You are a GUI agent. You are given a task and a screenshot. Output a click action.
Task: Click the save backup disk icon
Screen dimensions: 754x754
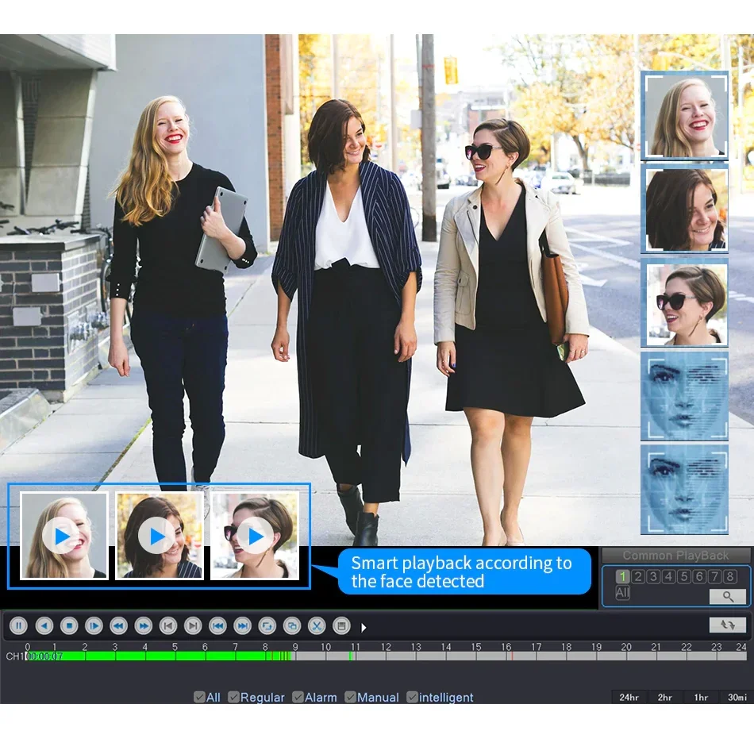341,625
